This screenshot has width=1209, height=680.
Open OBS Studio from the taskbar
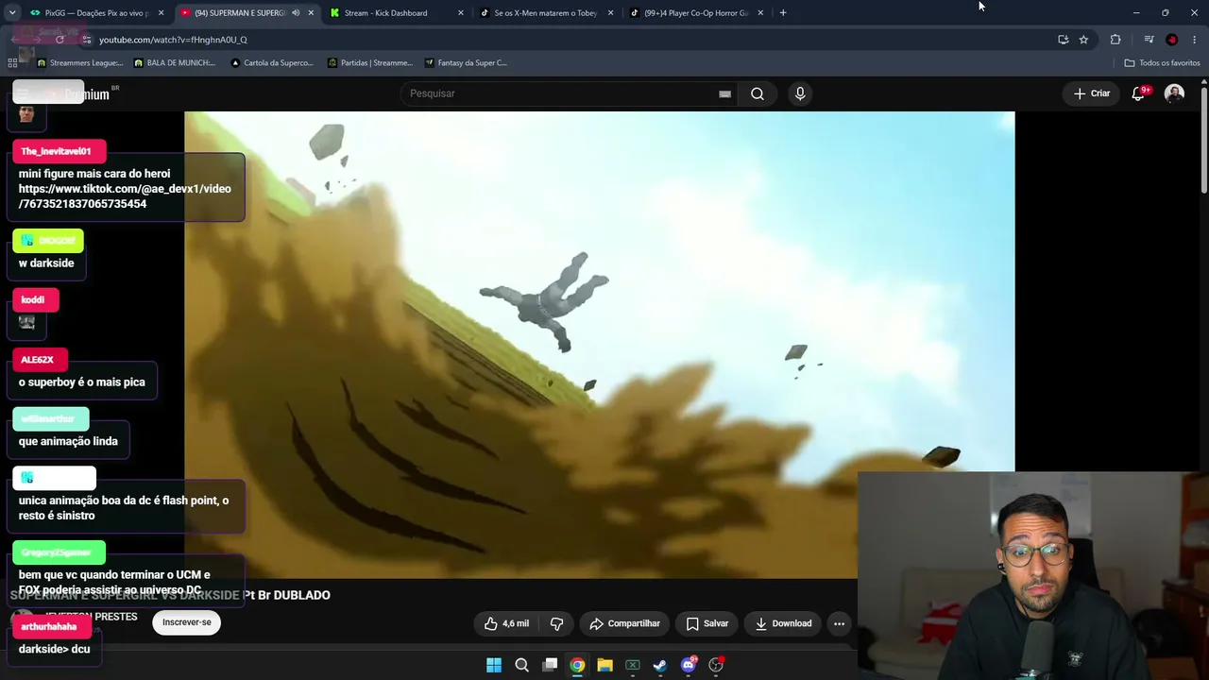716,665
